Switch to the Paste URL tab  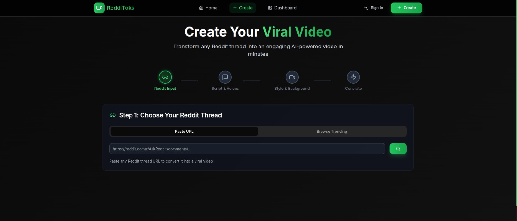[184, 132]
